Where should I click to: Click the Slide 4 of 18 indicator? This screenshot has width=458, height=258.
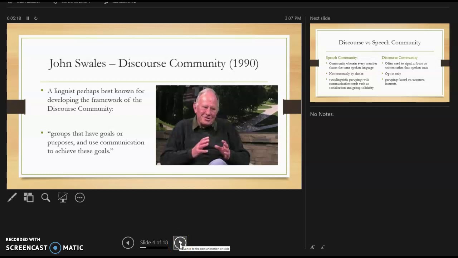(x=154, y=243)
